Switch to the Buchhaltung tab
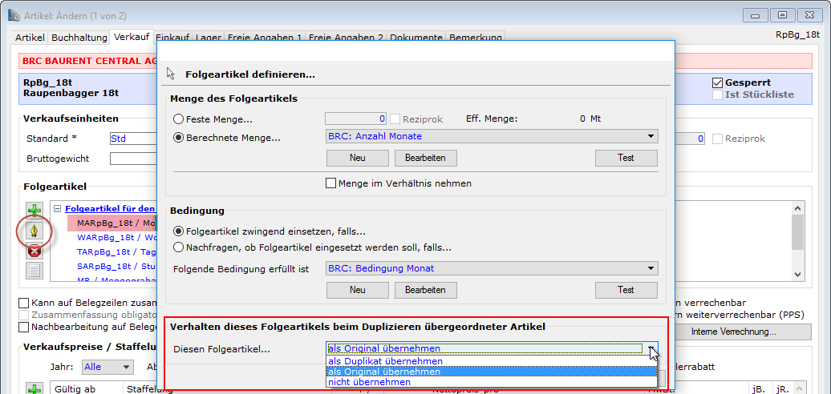Image resolution: width=831 pixels, height=394 pixels. (x=79, y=38)
